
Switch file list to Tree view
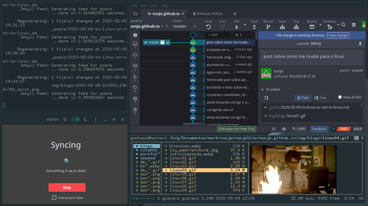click(320, 98)
